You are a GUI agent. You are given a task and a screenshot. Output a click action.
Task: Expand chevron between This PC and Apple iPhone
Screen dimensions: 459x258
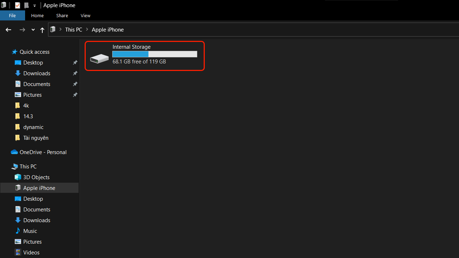87,29
